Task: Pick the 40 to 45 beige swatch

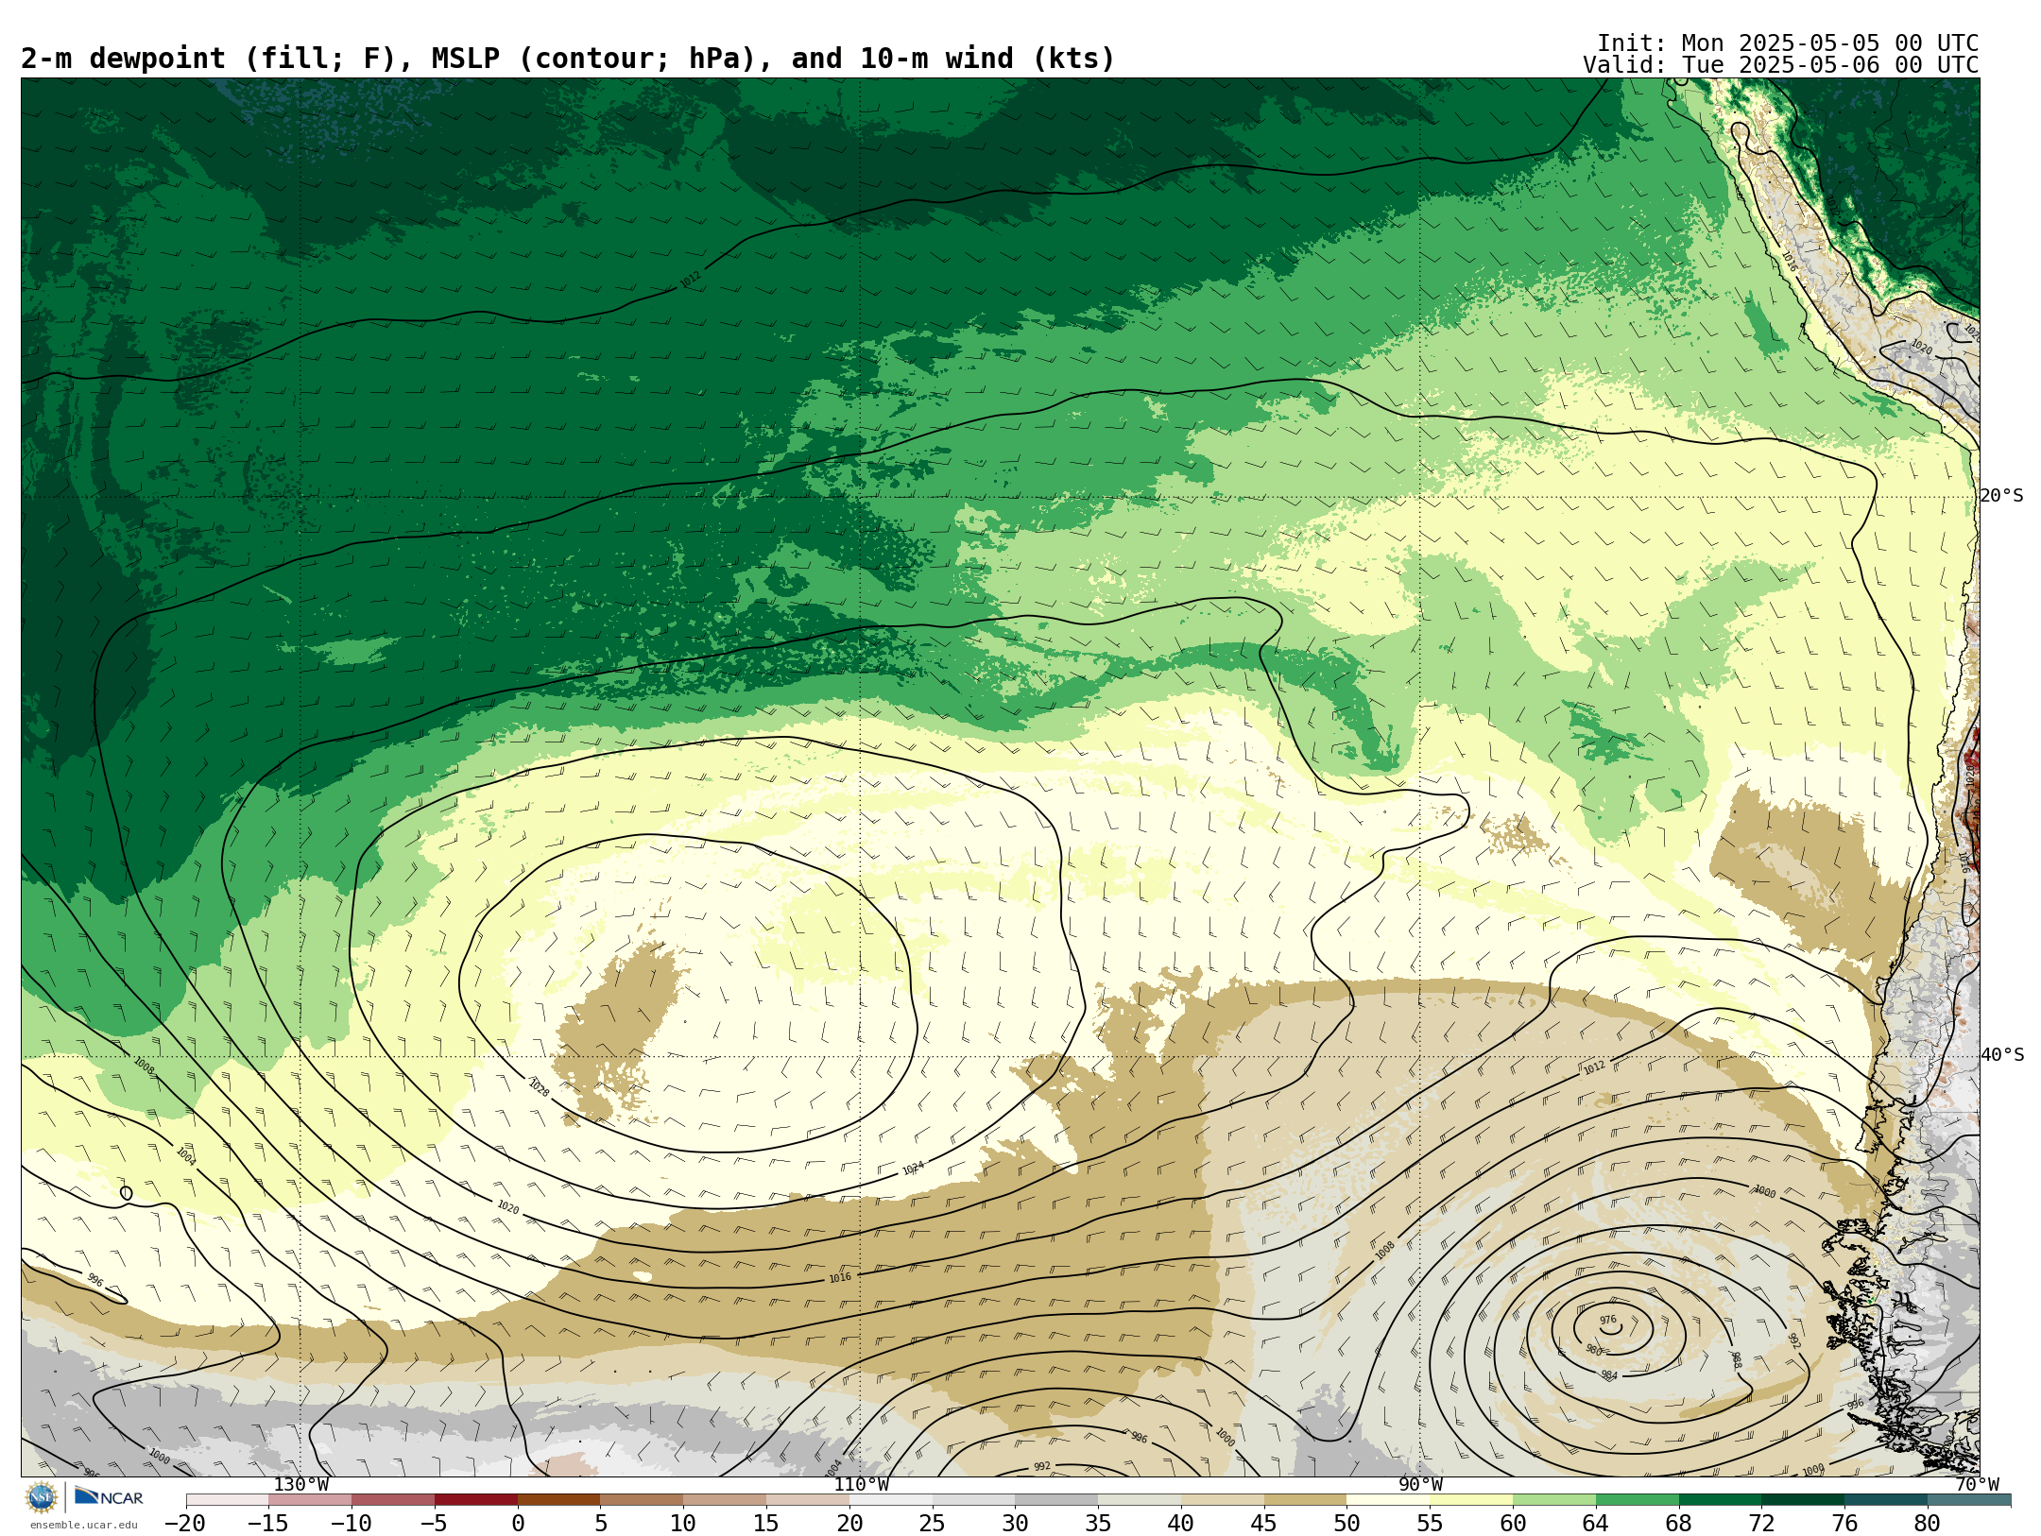Action: tap(1223, 1500)
